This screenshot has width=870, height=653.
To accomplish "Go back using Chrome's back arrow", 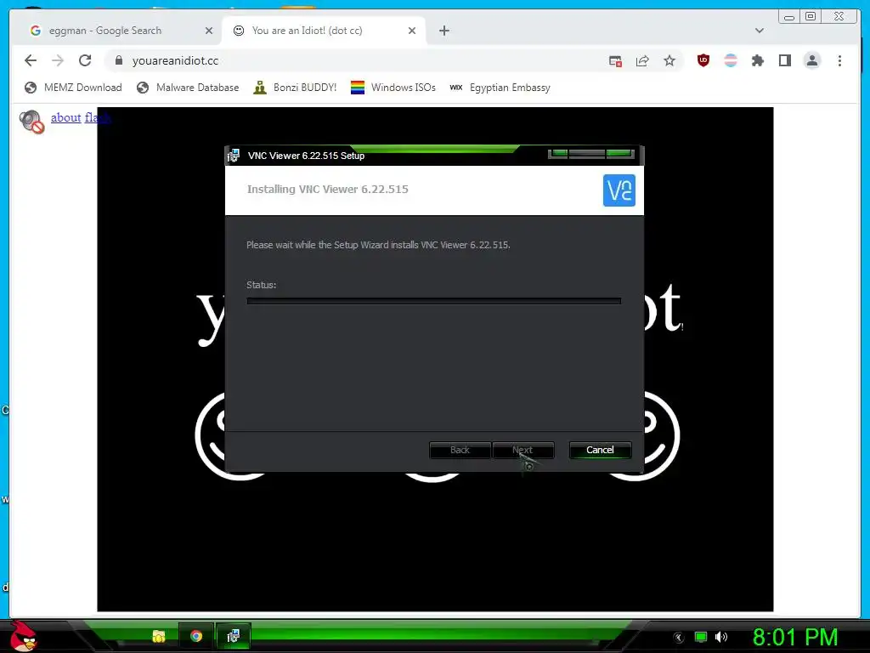I will point(31,60).
